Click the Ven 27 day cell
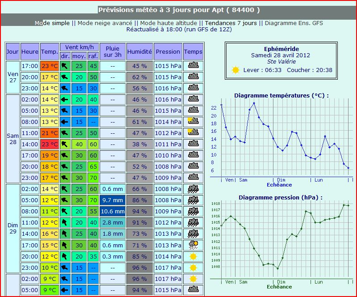The image size is (357, 297). point(13,77)
